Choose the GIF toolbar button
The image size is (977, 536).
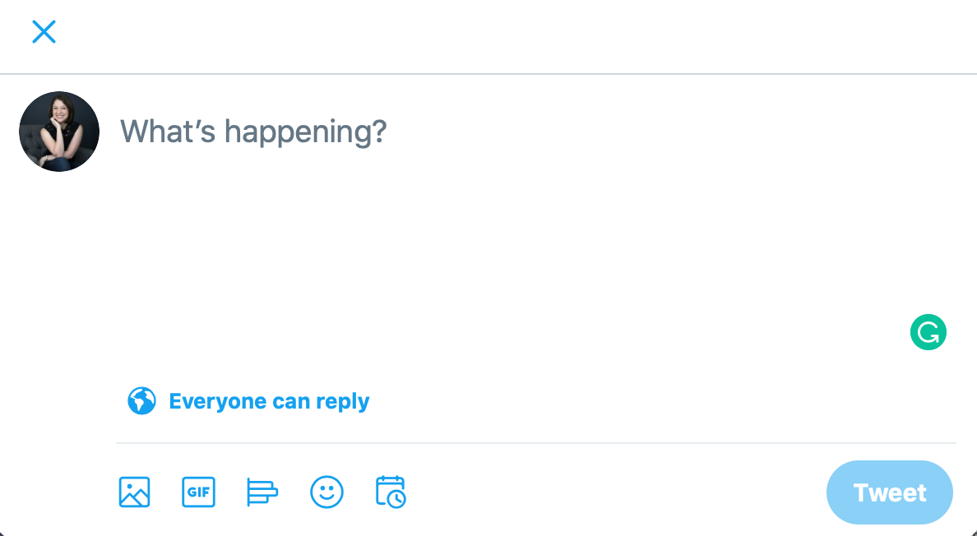(x=199, y=492)
